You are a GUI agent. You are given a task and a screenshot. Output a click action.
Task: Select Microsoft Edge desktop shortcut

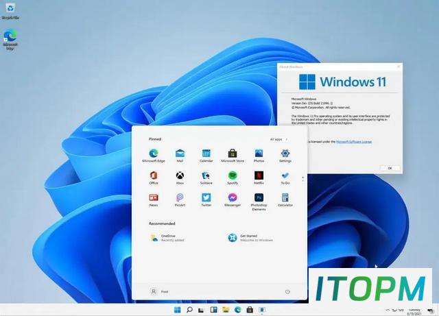click(x=10, y=39)
